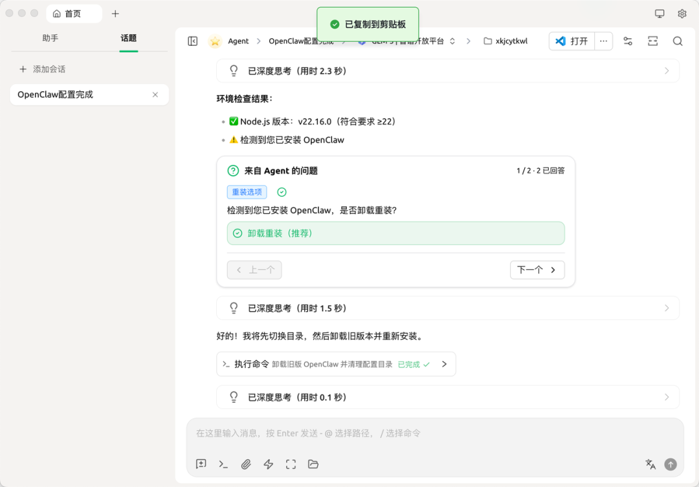This screenshot has width=699, height=487.
Task: Toggle fullscreen layout icon in top toolbar
Action: click(x=652, y=41)
